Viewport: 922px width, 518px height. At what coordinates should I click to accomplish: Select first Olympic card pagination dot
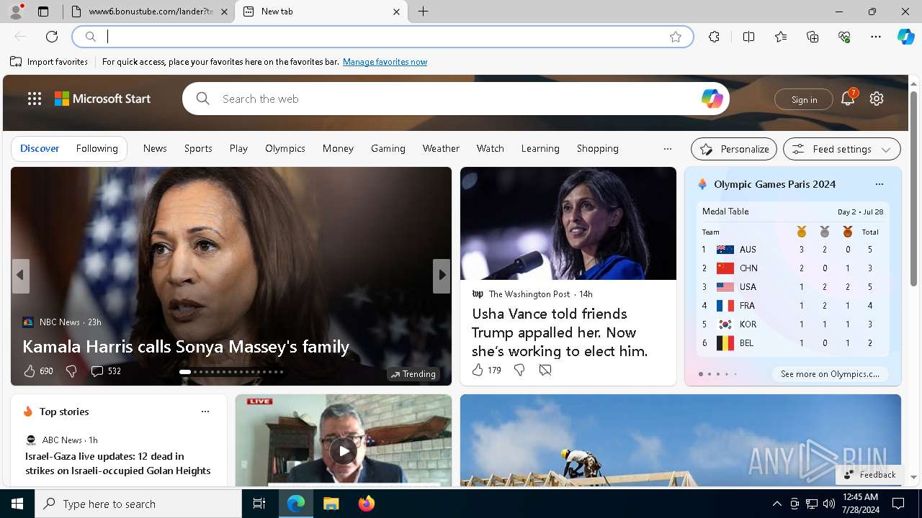(701, 374)
